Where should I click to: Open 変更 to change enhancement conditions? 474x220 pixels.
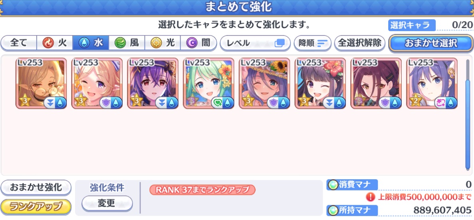click(x=107, y=203)
